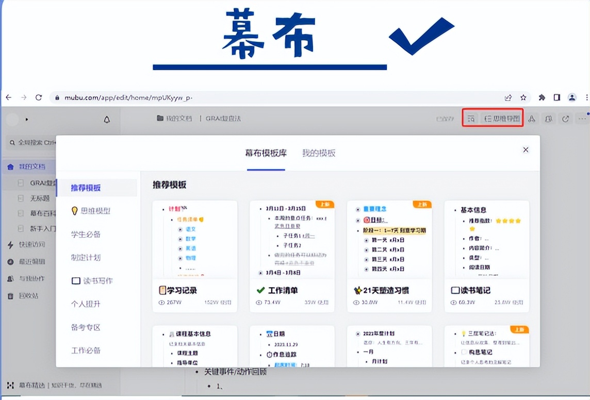Open the browser profile avatar
Viewport: 590px width, 400px height.
[x=572, y=98]
